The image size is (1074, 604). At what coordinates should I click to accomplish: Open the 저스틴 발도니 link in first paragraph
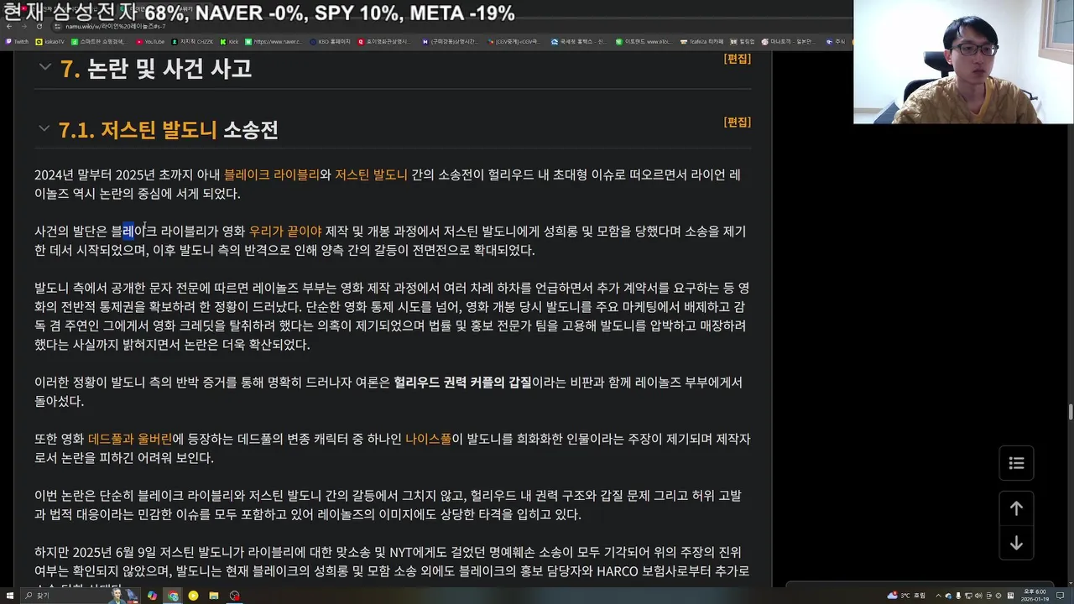(x=371, y=174)
